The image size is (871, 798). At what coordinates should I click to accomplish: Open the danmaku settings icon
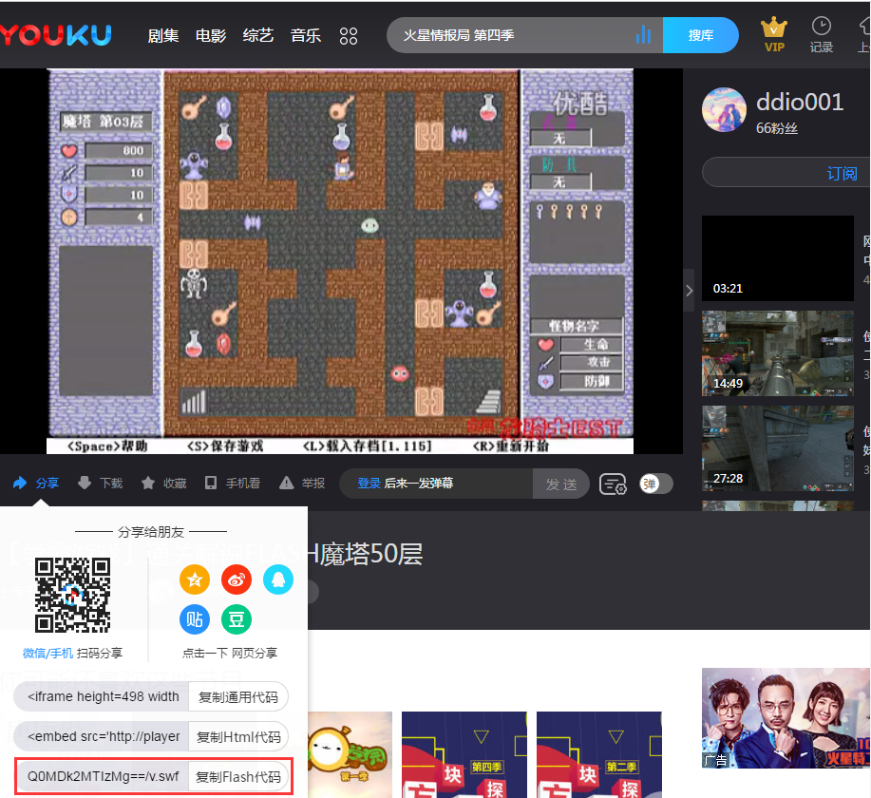[x=613, y=484]
